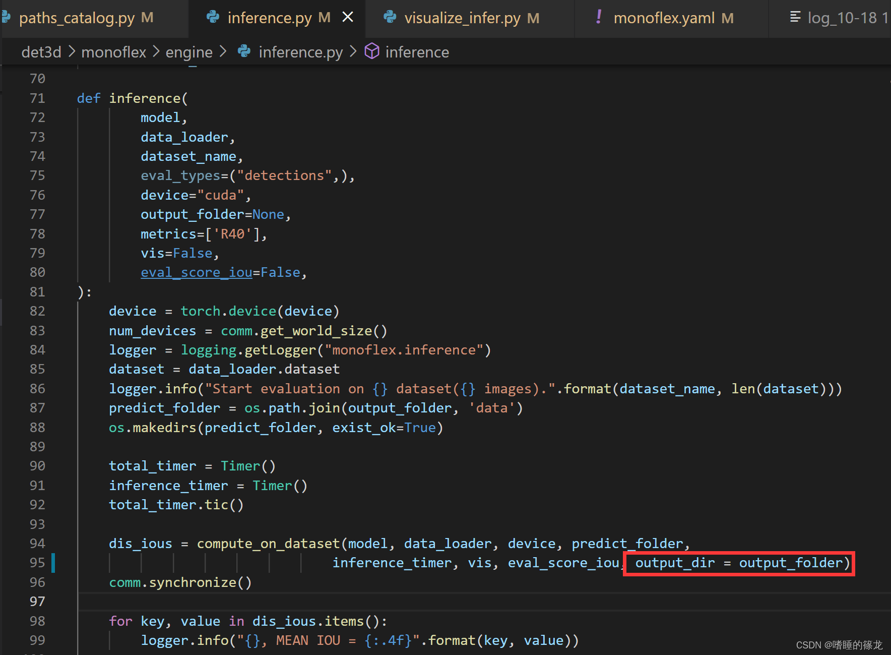Click 'output_folder=None' on line 77
This screenshot has width=891, height=655.
tap(212, 214)
